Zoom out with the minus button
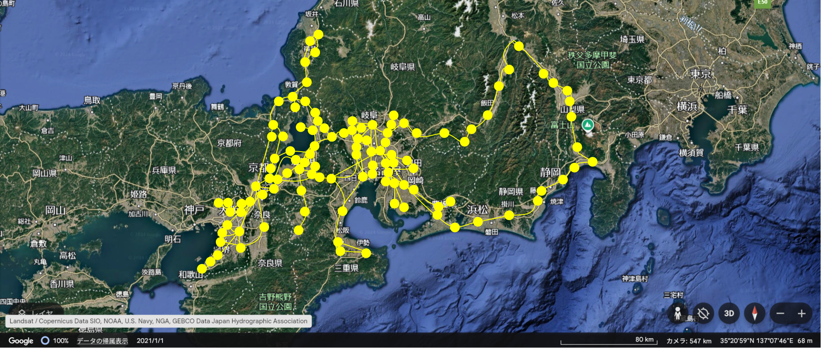Image resolution: width=821 pixels, height=348 pixels. coord(780,314)
